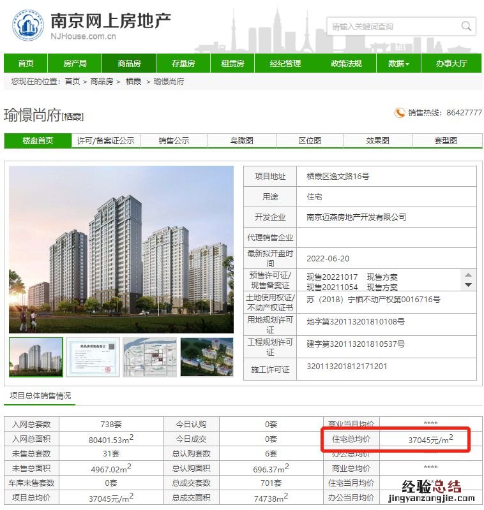Switch to the 销售公示 tab
The image size is (484, 510).
pyautogui.click(x=174, y=140)
